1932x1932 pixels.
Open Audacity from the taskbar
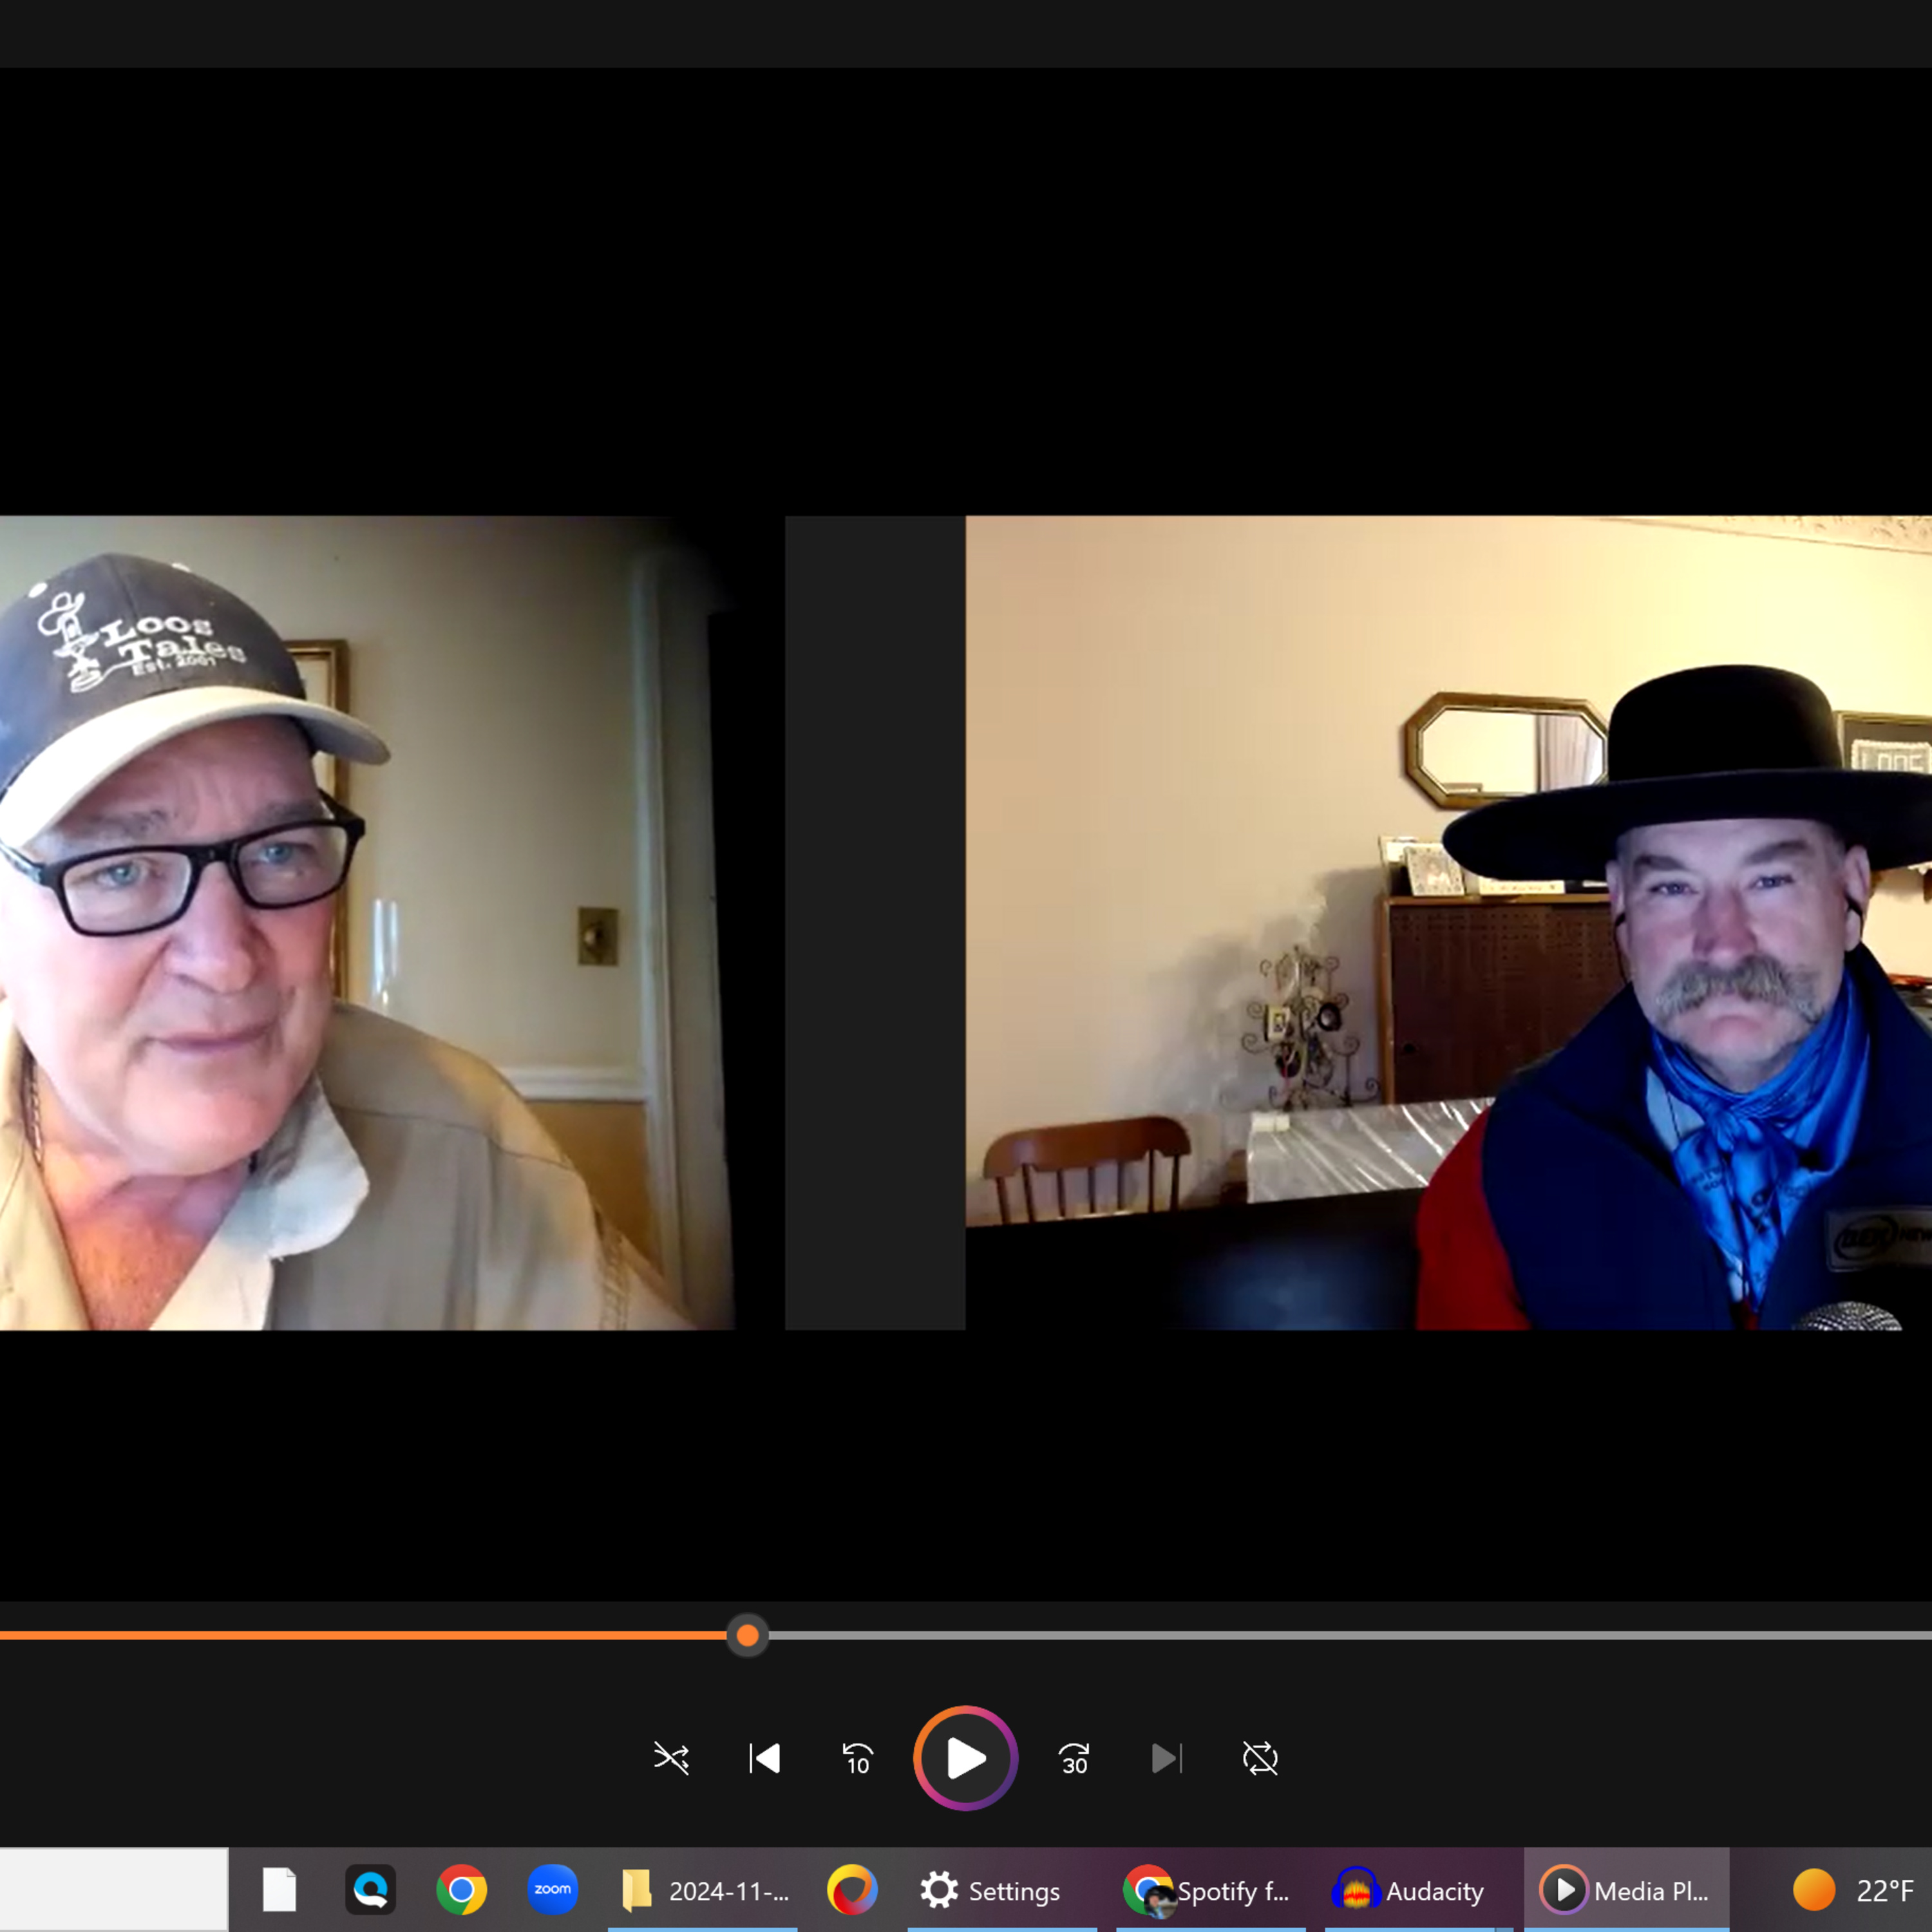point(1410,1890)
